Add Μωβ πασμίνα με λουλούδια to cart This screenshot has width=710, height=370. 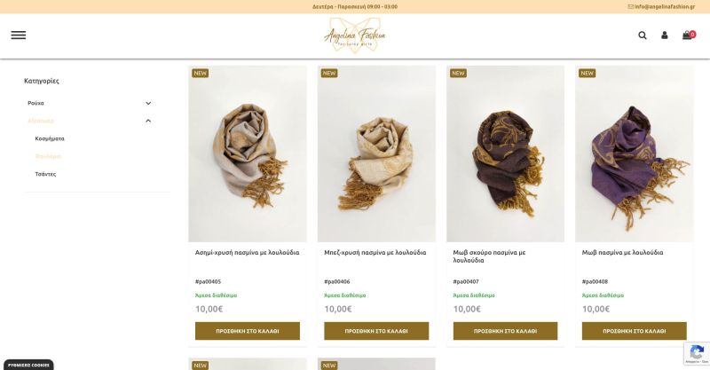[634, 331]
